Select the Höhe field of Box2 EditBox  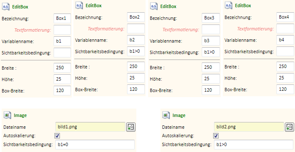tap(135, 78)
